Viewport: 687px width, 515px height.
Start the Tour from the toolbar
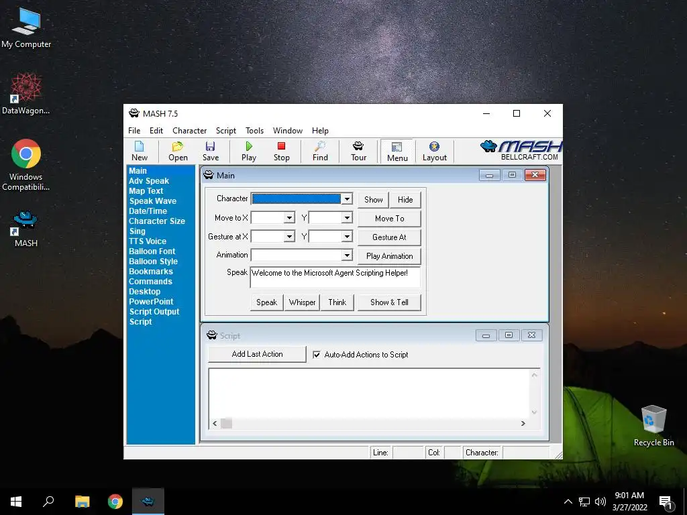358,152
